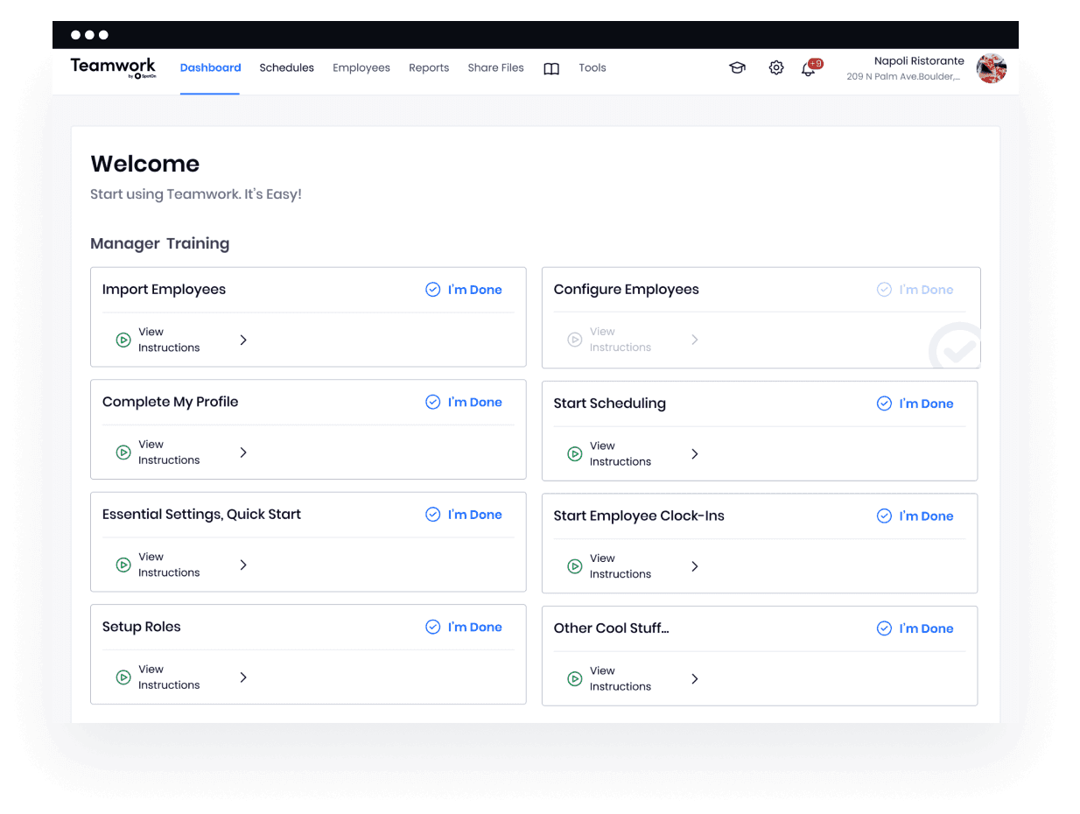Open the Employees navigation menu item
The width and height of the screenshot is (1080, 814).
tap(361, 67)
